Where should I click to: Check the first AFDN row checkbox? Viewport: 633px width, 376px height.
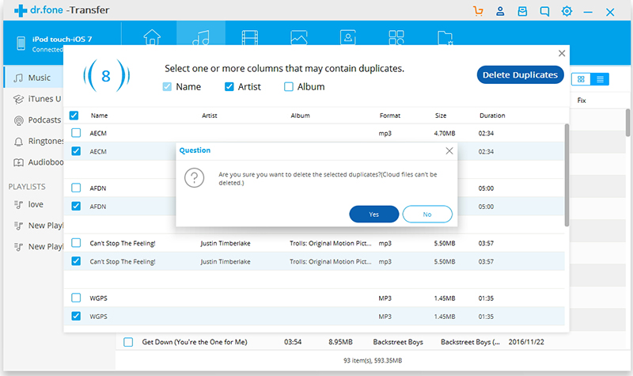pyautogui.click(x=76, y=188)
